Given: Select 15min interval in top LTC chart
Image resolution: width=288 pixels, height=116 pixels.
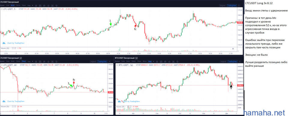Looking at the screenshot, I should pos(18,5).
